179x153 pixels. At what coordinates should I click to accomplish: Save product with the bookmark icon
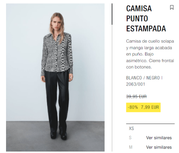172,8
